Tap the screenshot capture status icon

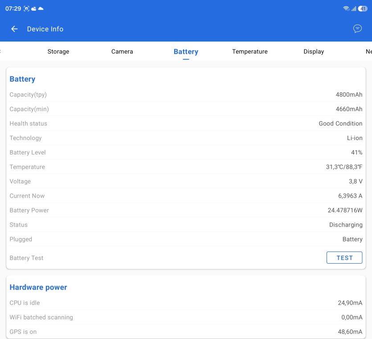click(x=27, y=9)
